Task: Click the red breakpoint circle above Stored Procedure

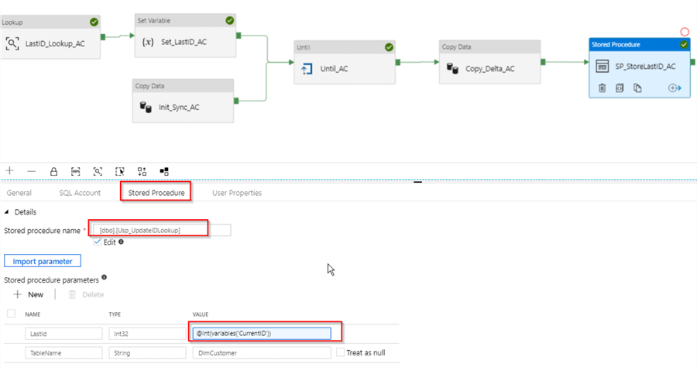Action: pyautogui.click(x=685, y=32)
